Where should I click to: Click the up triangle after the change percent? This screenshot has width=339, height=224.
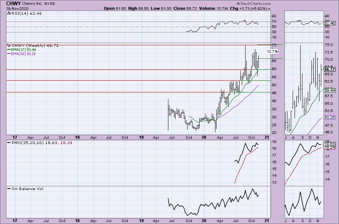(269, 9)
